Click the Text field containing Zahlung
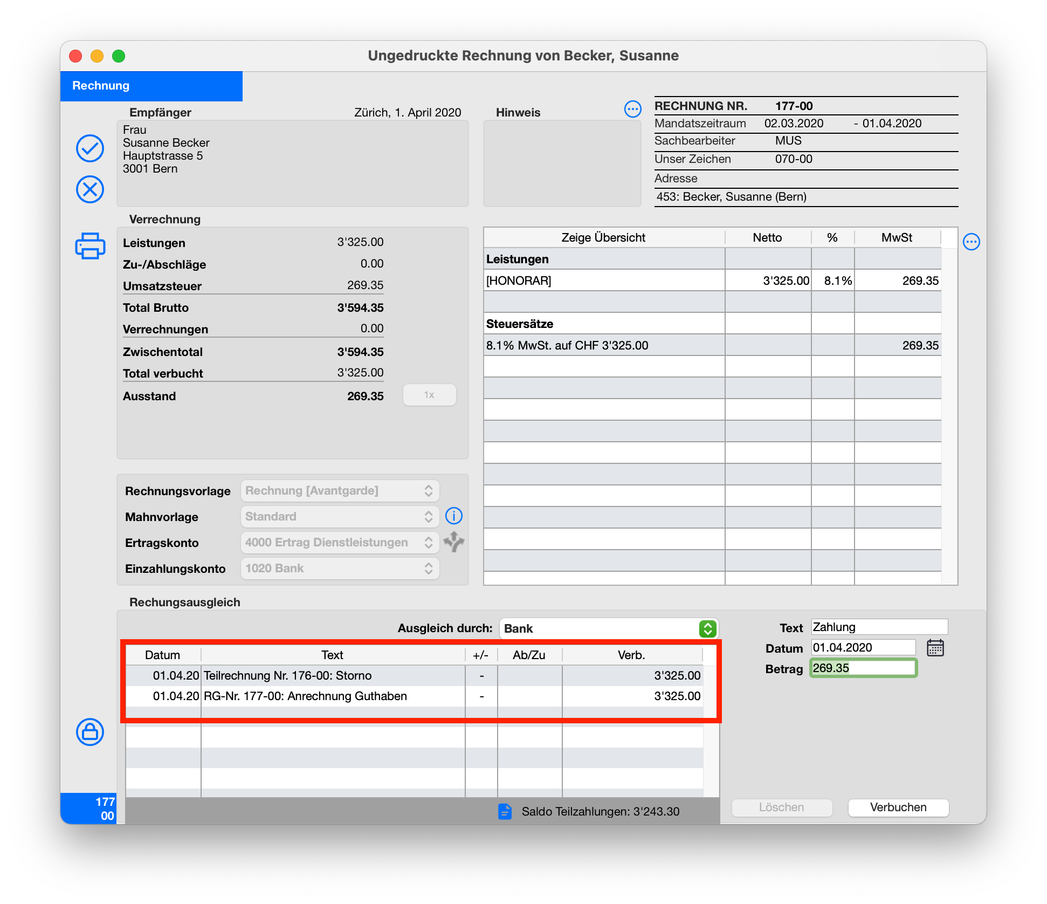 (x=879, y=627)
